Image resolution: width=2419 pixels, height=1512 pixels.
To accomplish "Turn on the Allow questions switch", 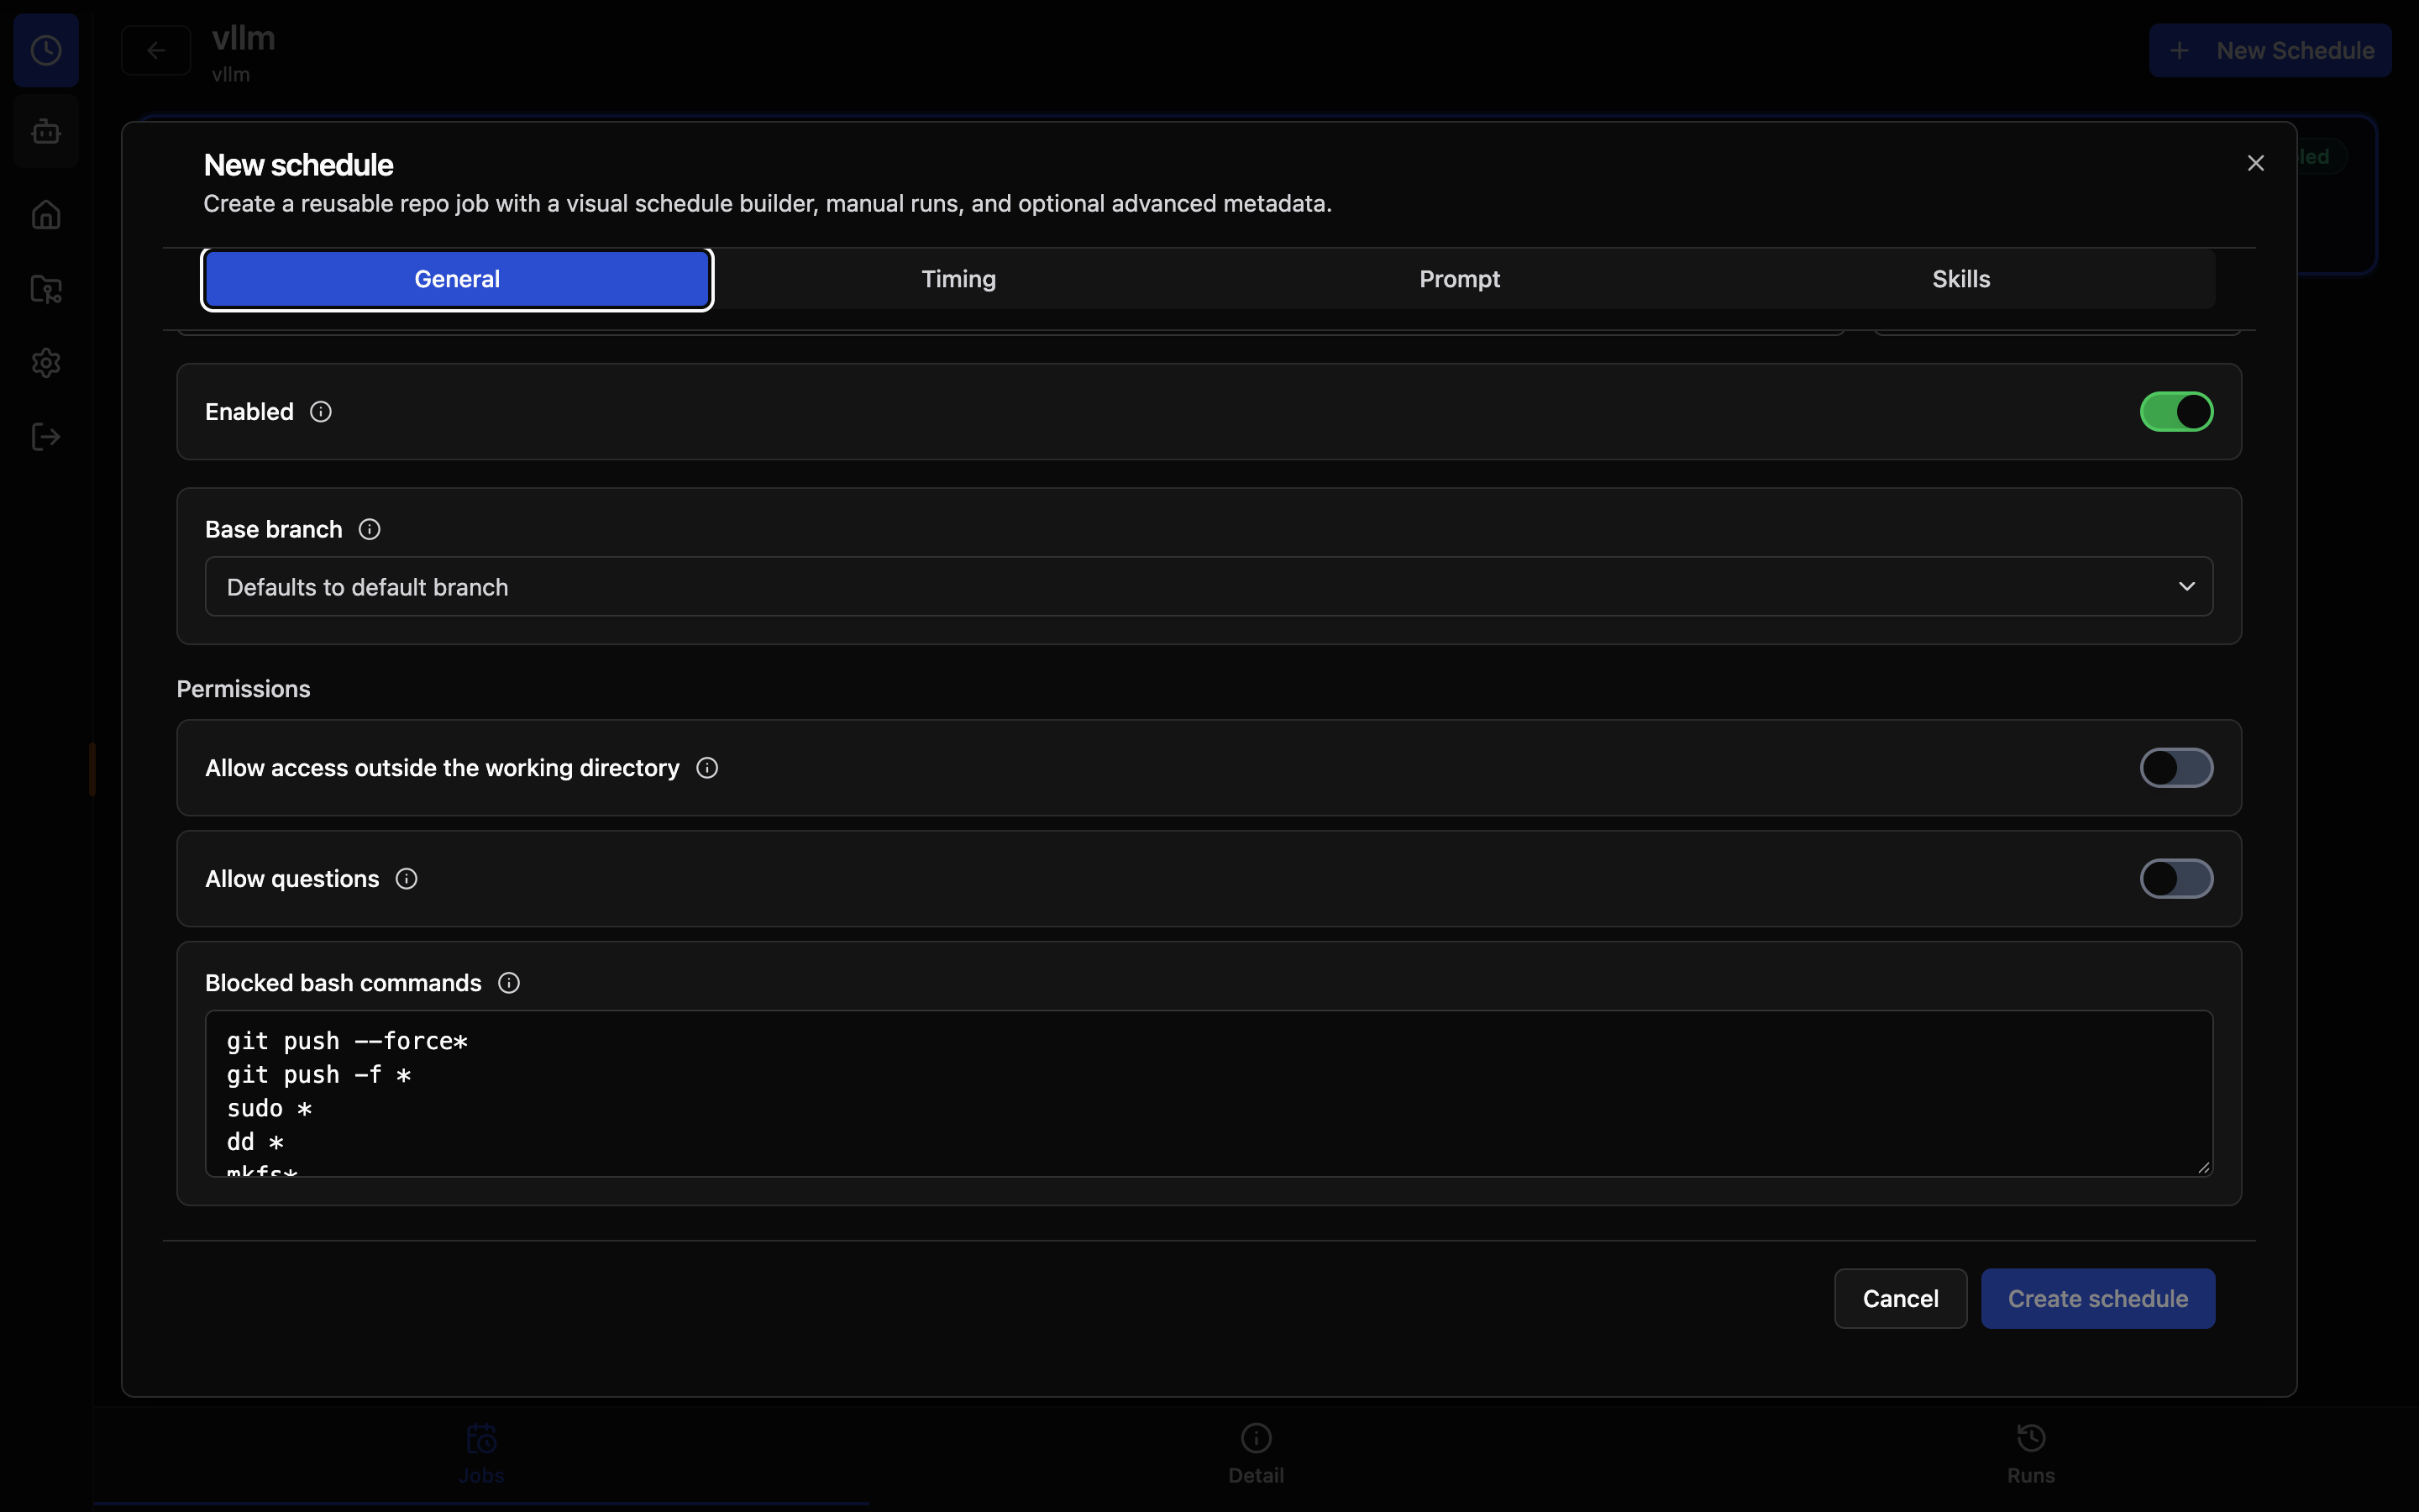I will click(x=2176, y=879).
